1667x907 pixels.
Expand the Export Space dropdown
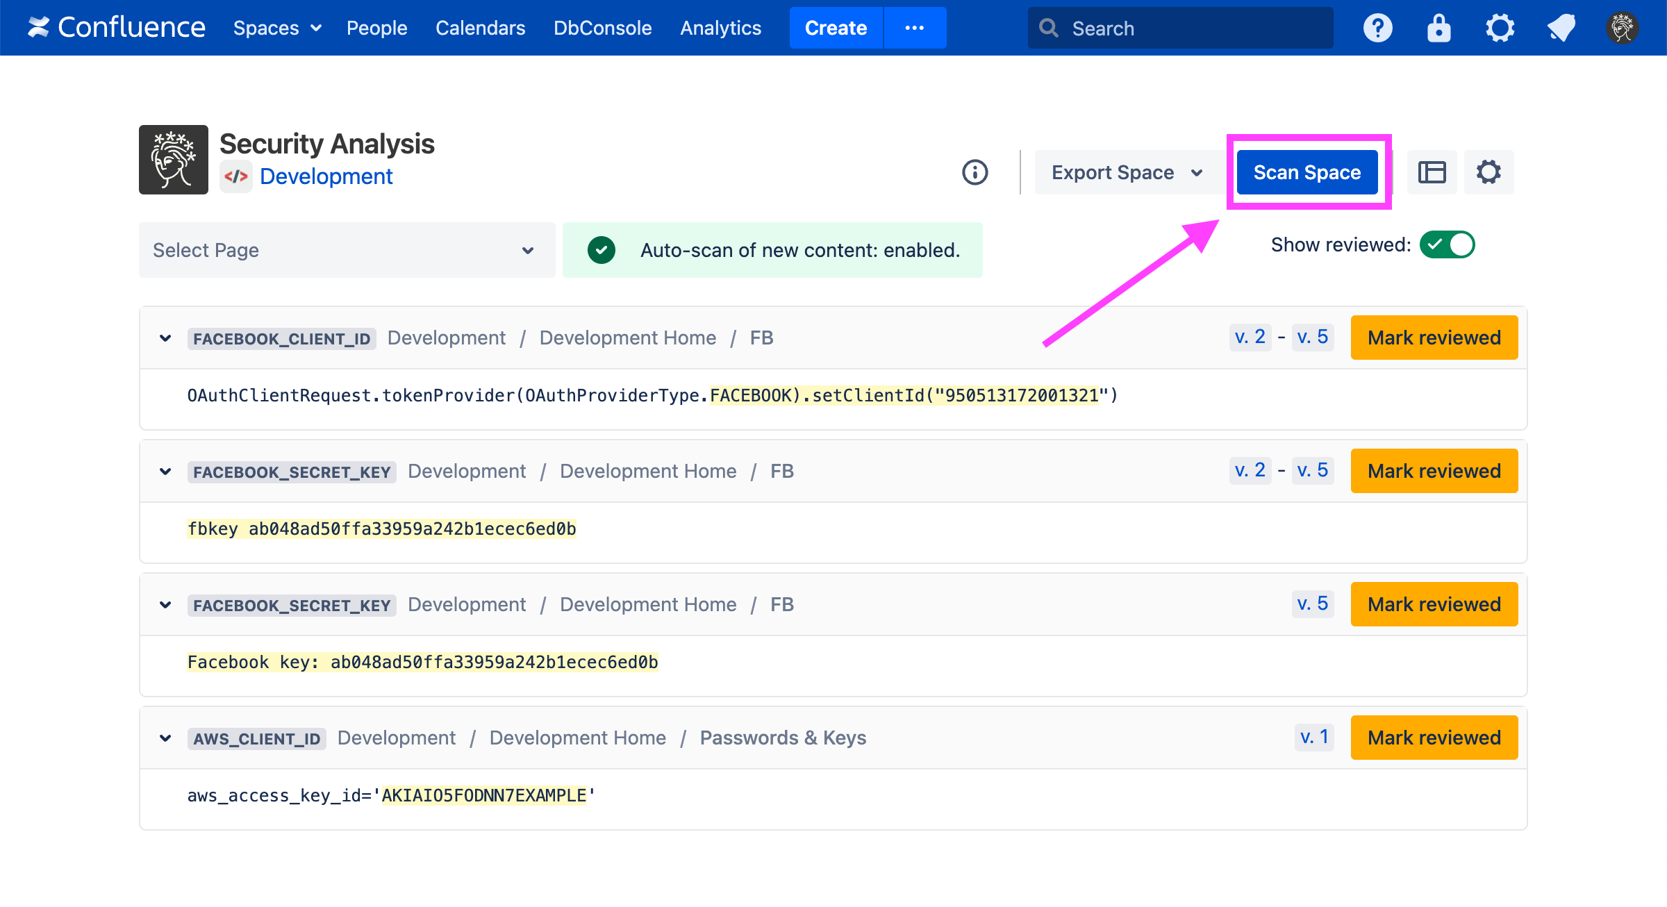1127,172
